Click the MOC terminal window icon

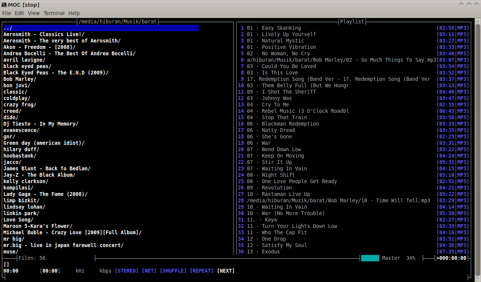coord(4,5)
